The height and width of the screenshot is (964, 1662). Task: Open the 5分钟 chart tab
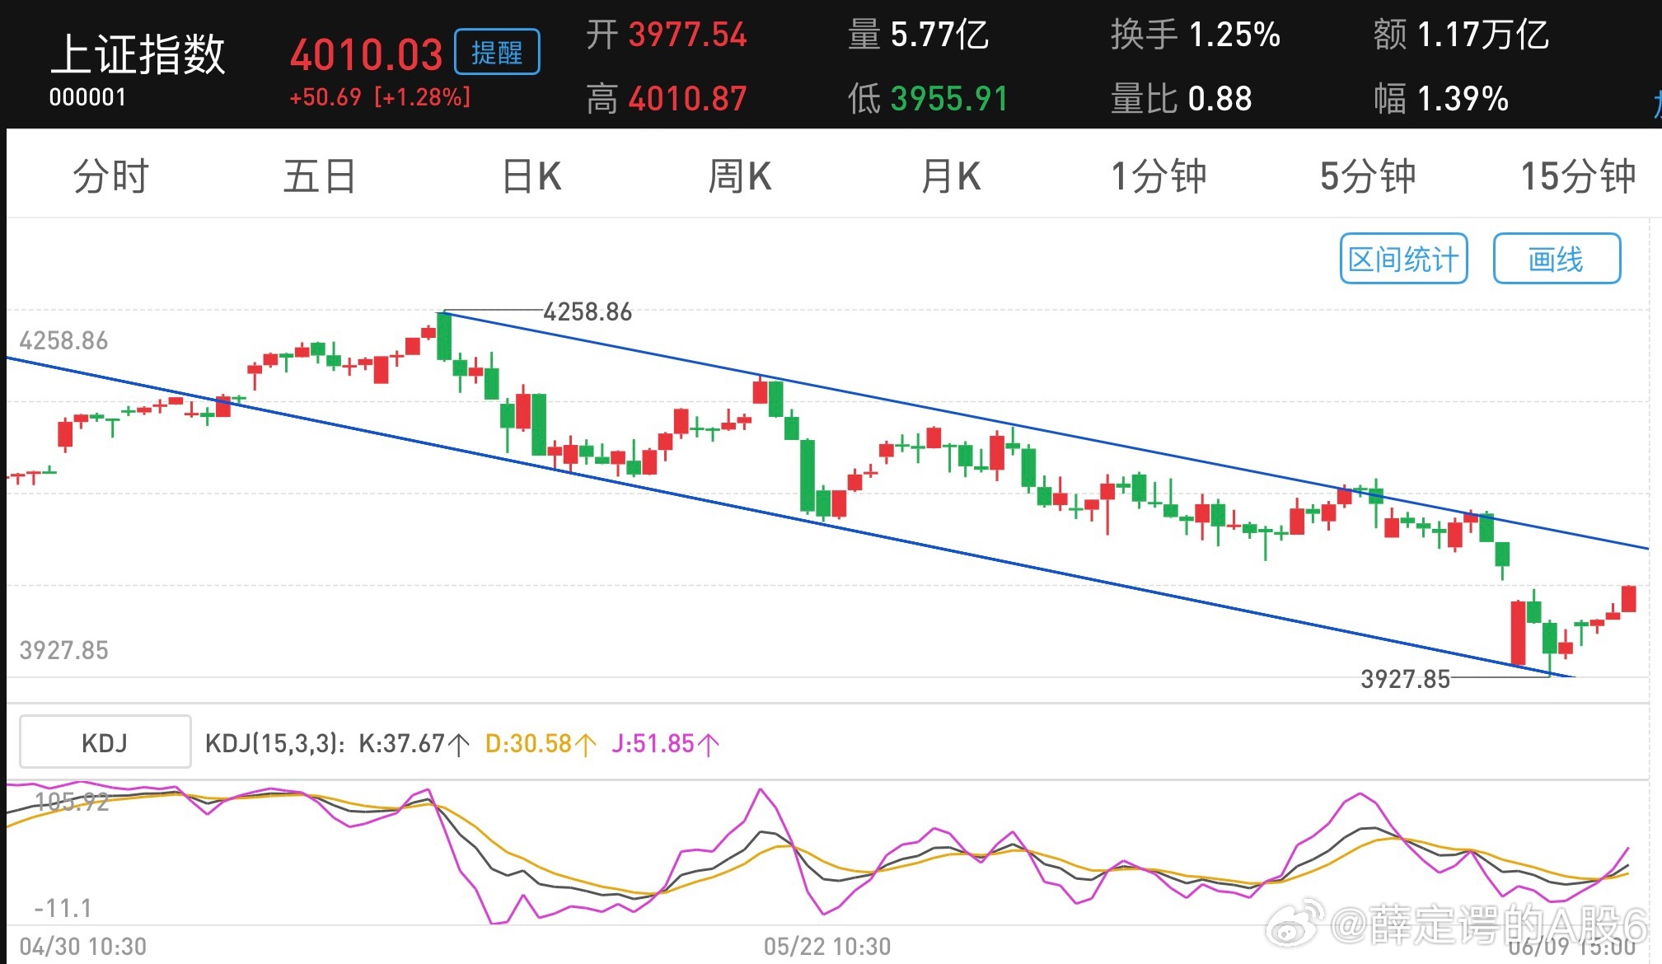(1368, 176)
